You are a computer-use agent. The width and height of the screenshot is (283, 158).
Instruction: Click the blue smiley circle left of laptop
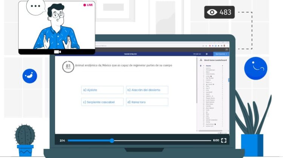point(29,76)
